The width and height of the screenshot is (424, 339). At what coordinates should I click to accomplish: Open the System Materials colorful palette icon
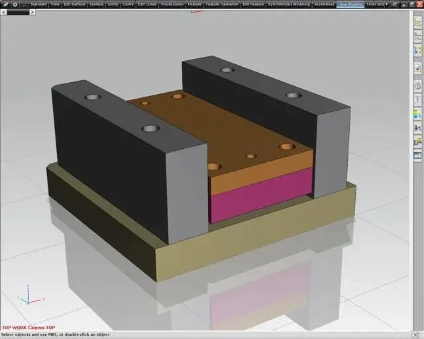pos(417,114)
